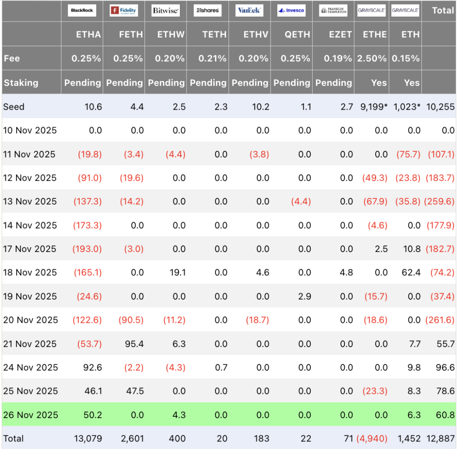Click the Fee row label

(12, 58)
